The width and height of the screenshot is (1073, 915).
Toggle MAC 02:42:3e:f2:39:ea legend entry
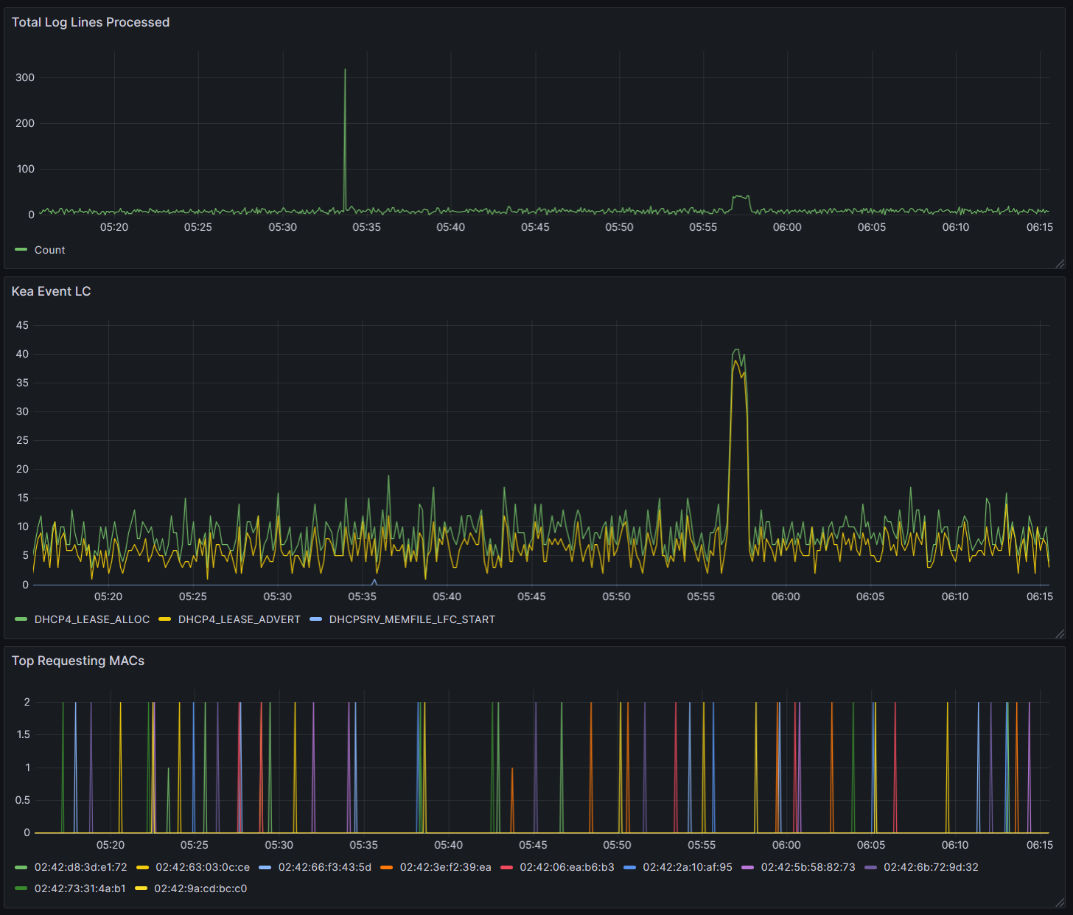coord(446,867)
